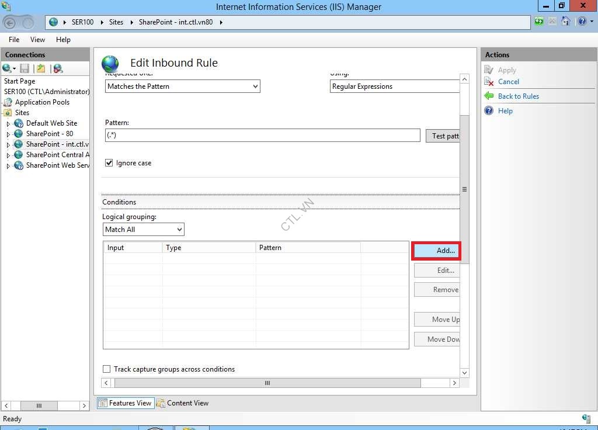Click the green Refresh Page icon

coord(538,22)
